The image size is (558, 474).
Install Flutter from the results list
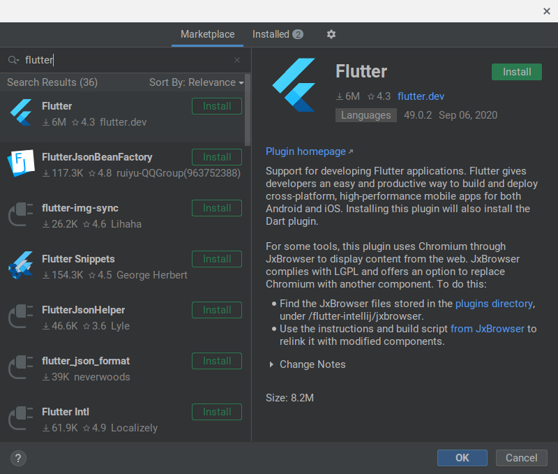(217, 106)
